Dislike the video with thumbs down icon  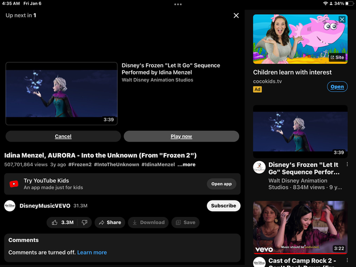[84, 223]
